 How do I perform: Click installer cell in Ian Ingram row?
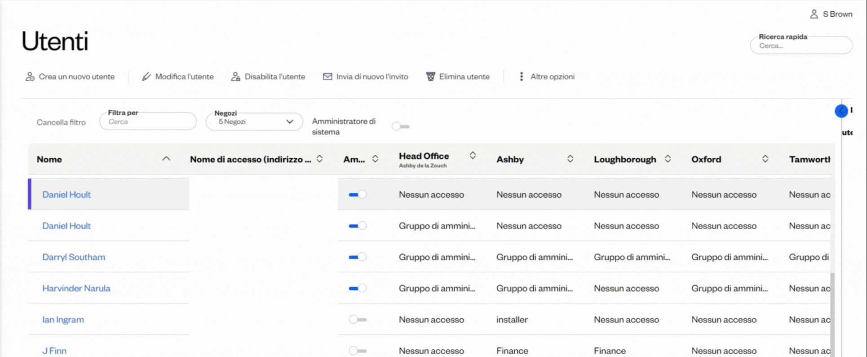tap(512, 320)
